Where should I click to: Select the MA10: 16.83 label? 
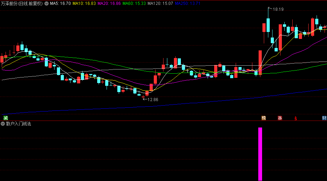click(x=84, y=3)
